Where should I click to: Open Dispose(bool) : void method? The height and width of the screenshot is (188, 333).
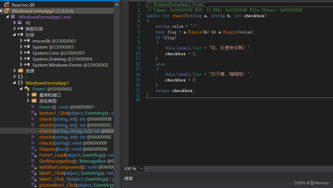coord(73,149)
